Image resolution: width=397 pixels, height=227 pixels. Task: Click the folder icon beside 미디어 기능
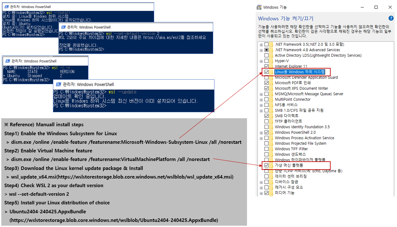point(271,193)
